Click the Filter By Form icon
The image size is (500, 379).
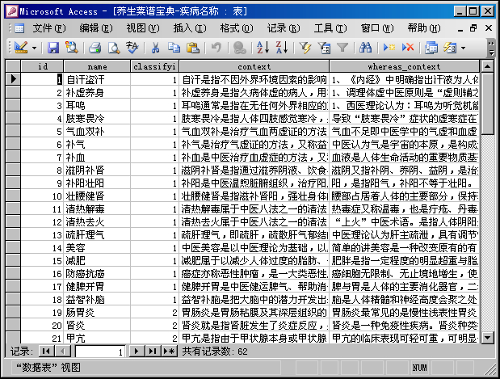[x=324, y=48]
